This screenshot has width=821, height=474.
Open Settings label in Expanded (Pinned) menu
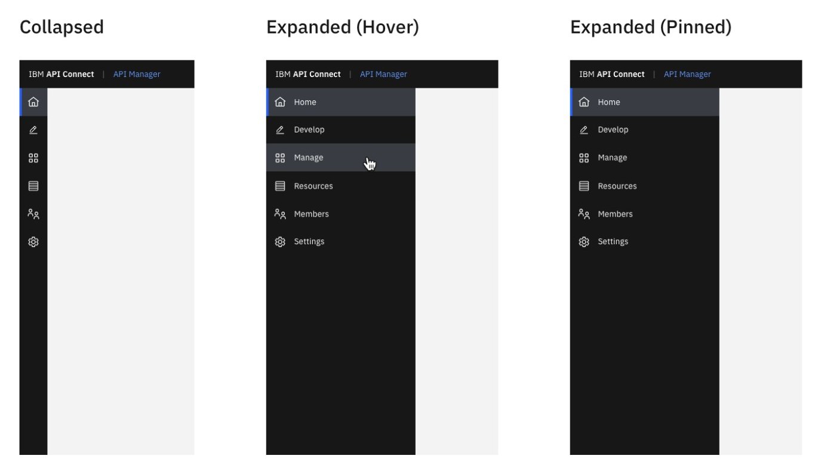tap(613, 242)
